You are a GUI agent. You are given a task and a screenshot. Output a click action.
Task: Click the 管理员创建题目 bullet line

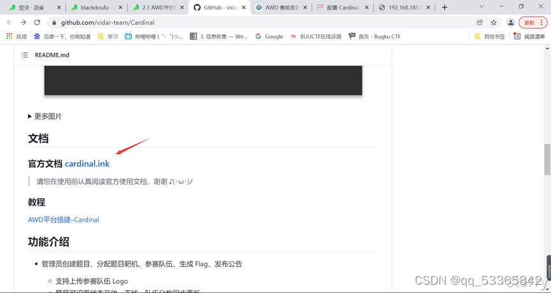[142, 264]
